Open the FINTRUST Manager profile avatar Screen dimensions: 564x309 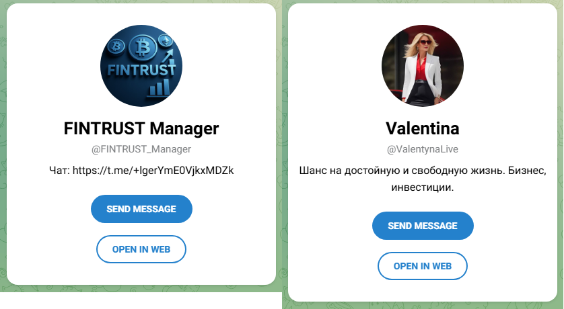pos(141,66)
